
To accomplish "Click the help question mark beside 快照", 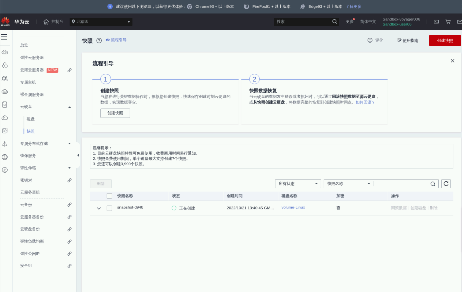I will pos(99,40).
